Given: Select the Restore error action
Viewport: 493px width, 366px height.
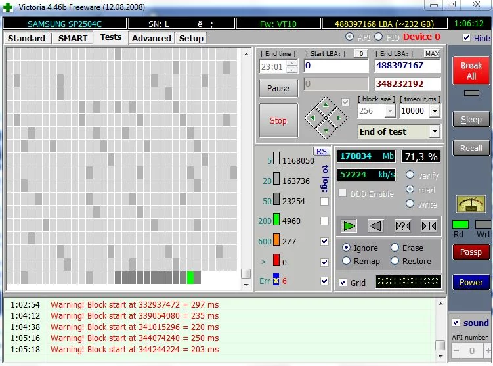Looking at the screenshot, I should coord(395,261).
